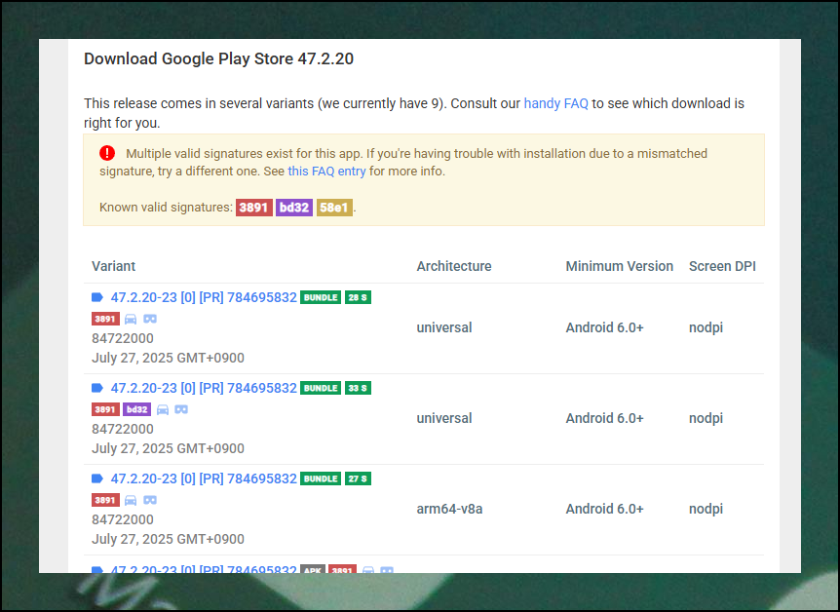Click 'nodpi' in the 33 S row
Screen dimensions: 840x612
click(x=706, y=418)
